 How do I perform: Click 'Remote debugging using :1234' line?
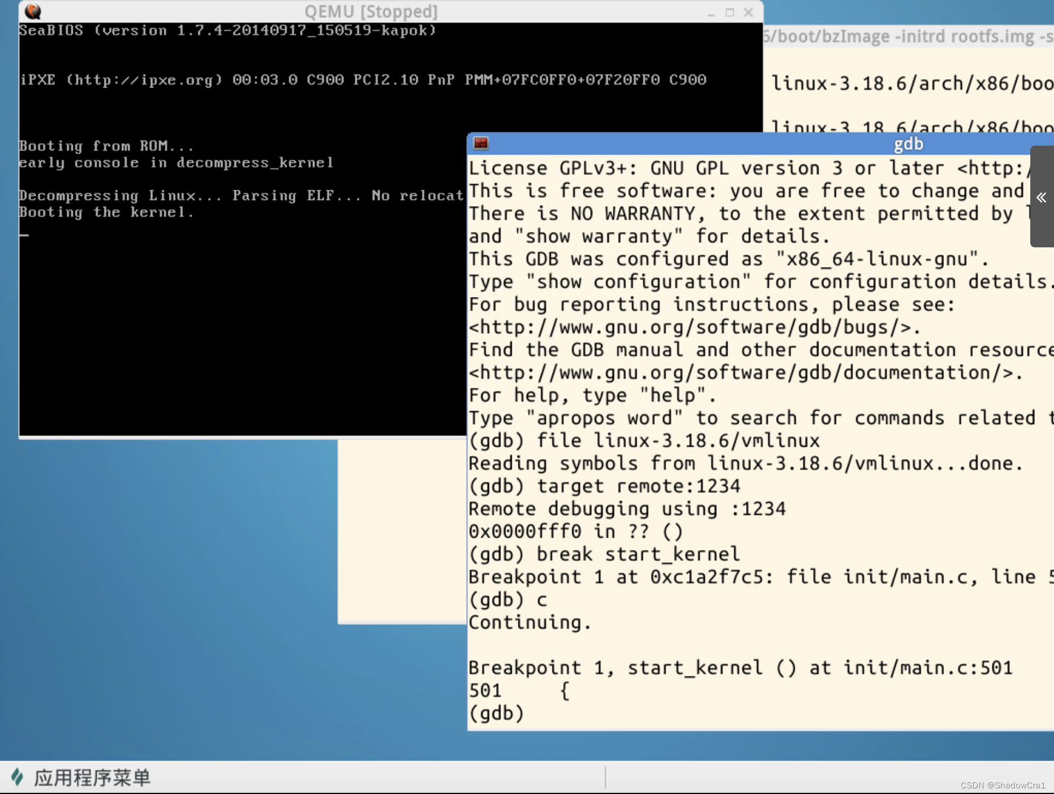(x=627, y=509)
